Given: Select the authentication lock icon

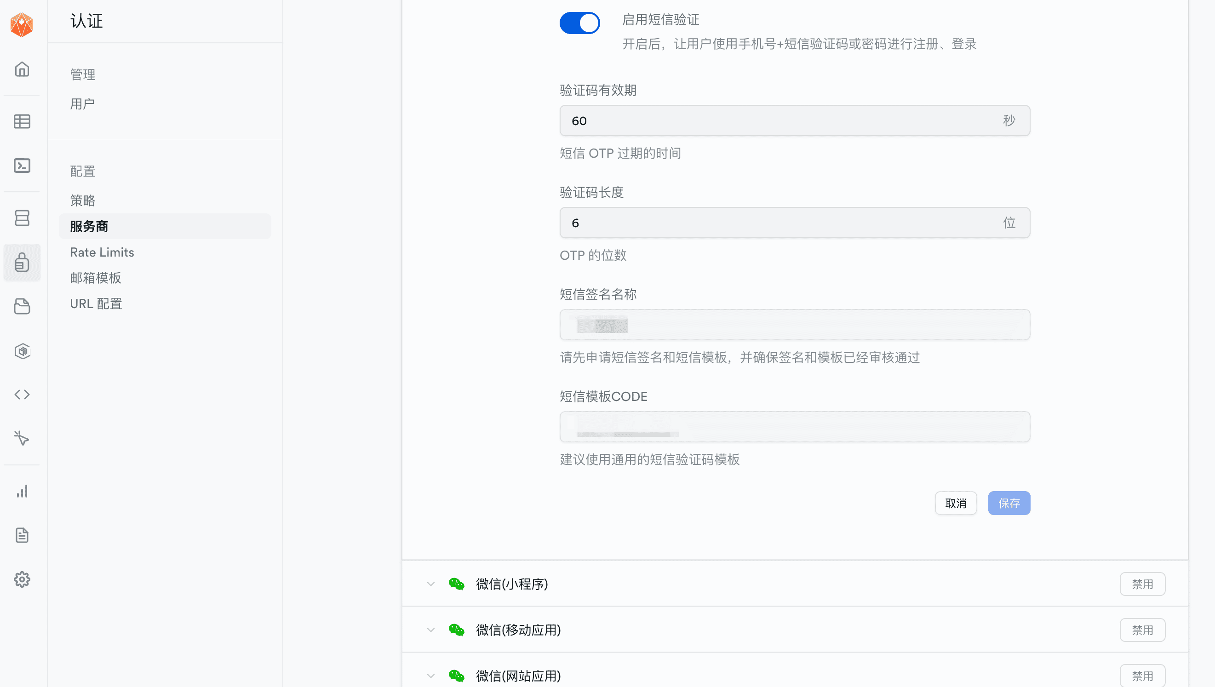Looking at the screenshot, I should click(x=22, y=263).
